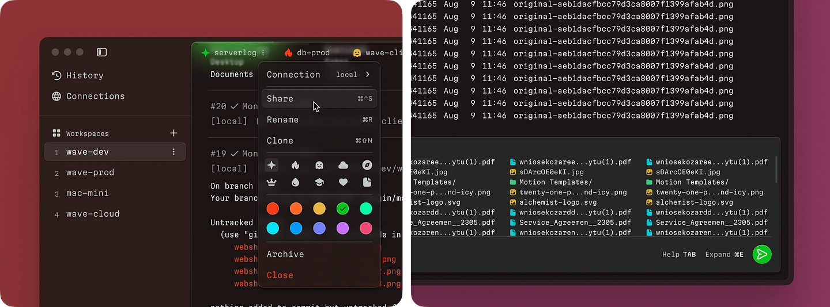Pick the checked green tab color
Image resolution: width=830 pixels, height=307 pixels.
(x=343, y=209)
